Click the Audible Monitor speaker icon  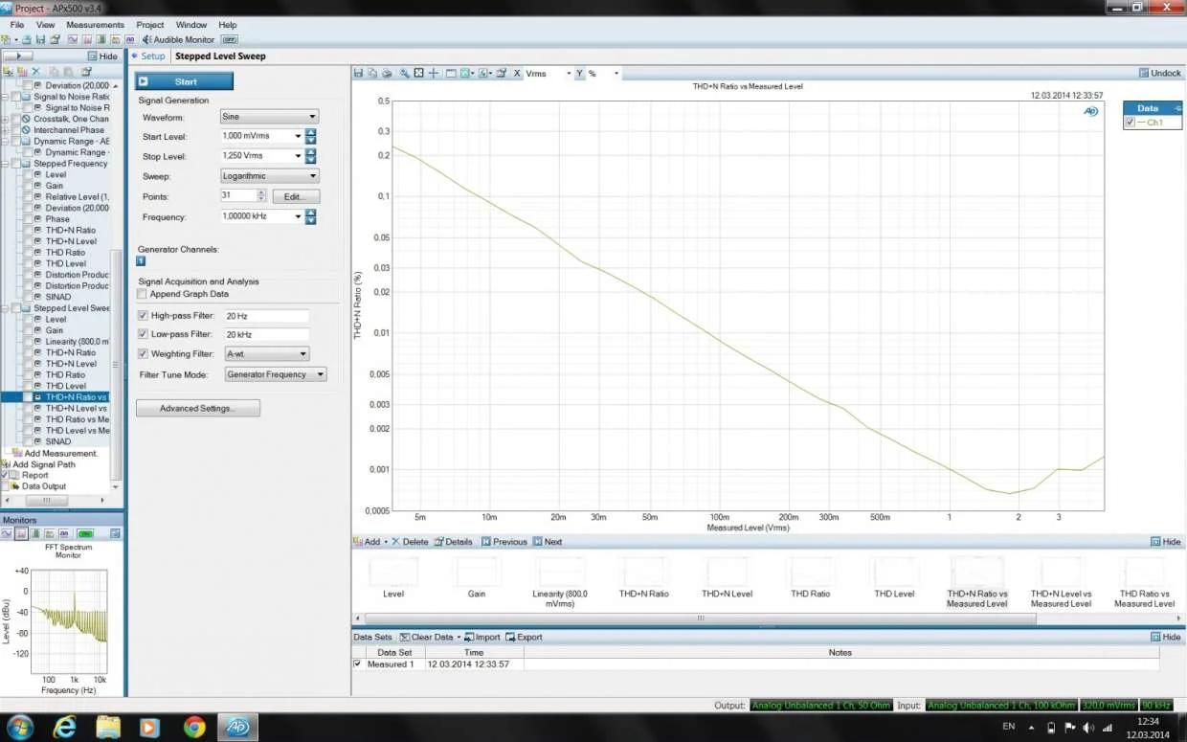pos(147,39)
